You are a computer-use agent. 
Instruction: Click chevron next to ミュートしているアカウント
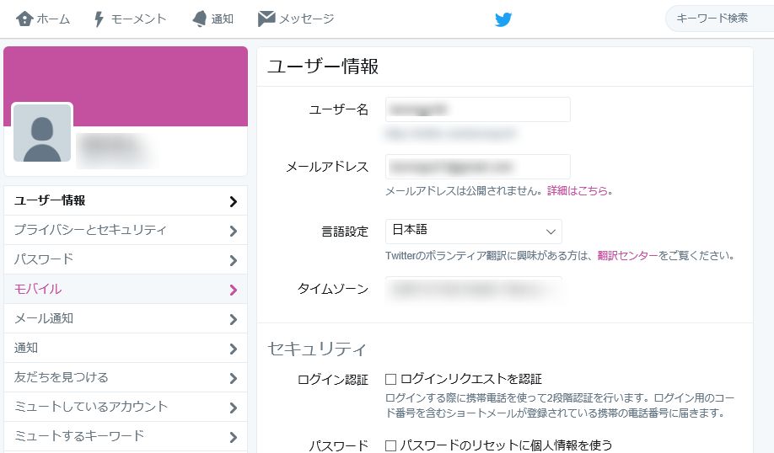[x=234, y=408]
